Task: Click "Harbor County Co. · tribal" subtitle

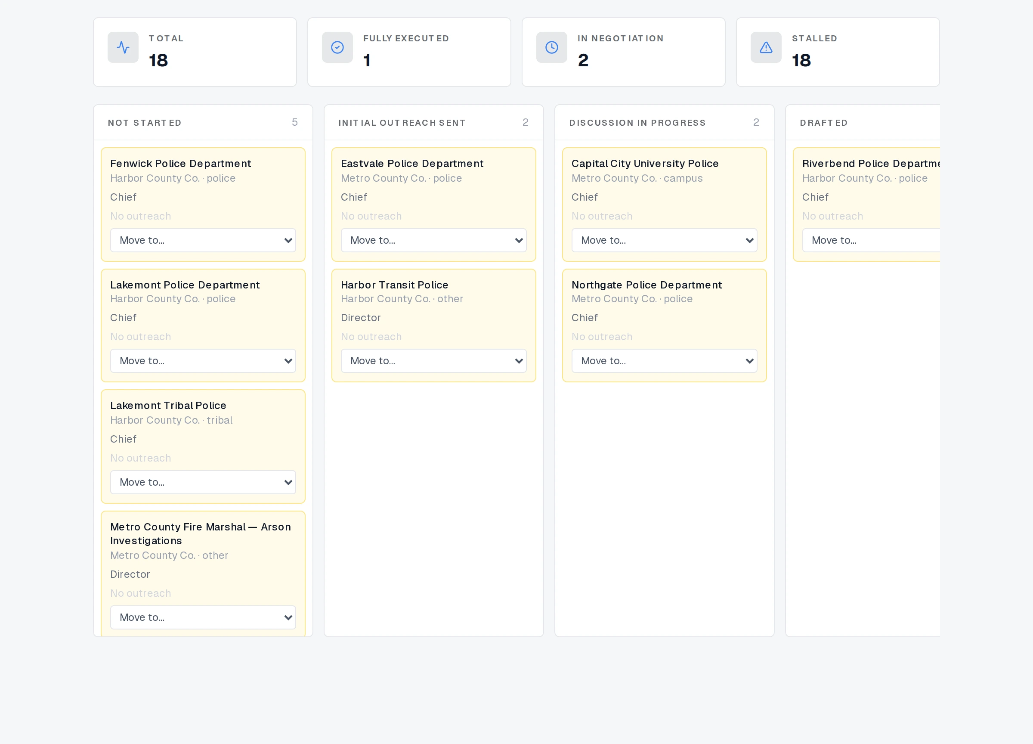Action: pyautogui.click(x=171, y=420)
